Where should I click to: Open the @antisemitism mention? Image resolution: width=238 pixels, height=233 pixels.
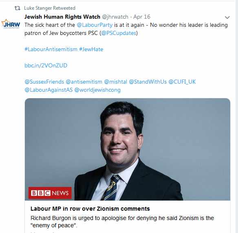tap(84, 82)
